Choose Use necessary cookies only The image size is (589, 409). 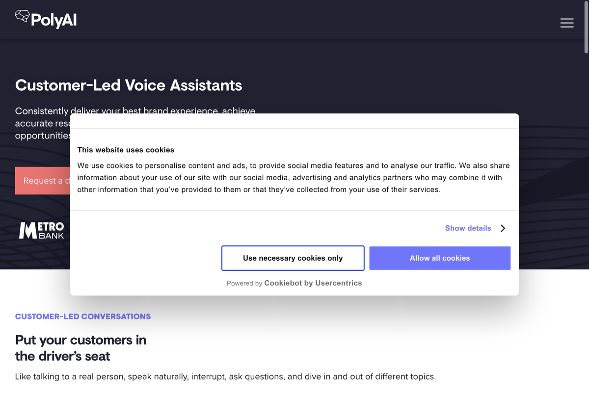pyautogui.click(x=293, y=258)
